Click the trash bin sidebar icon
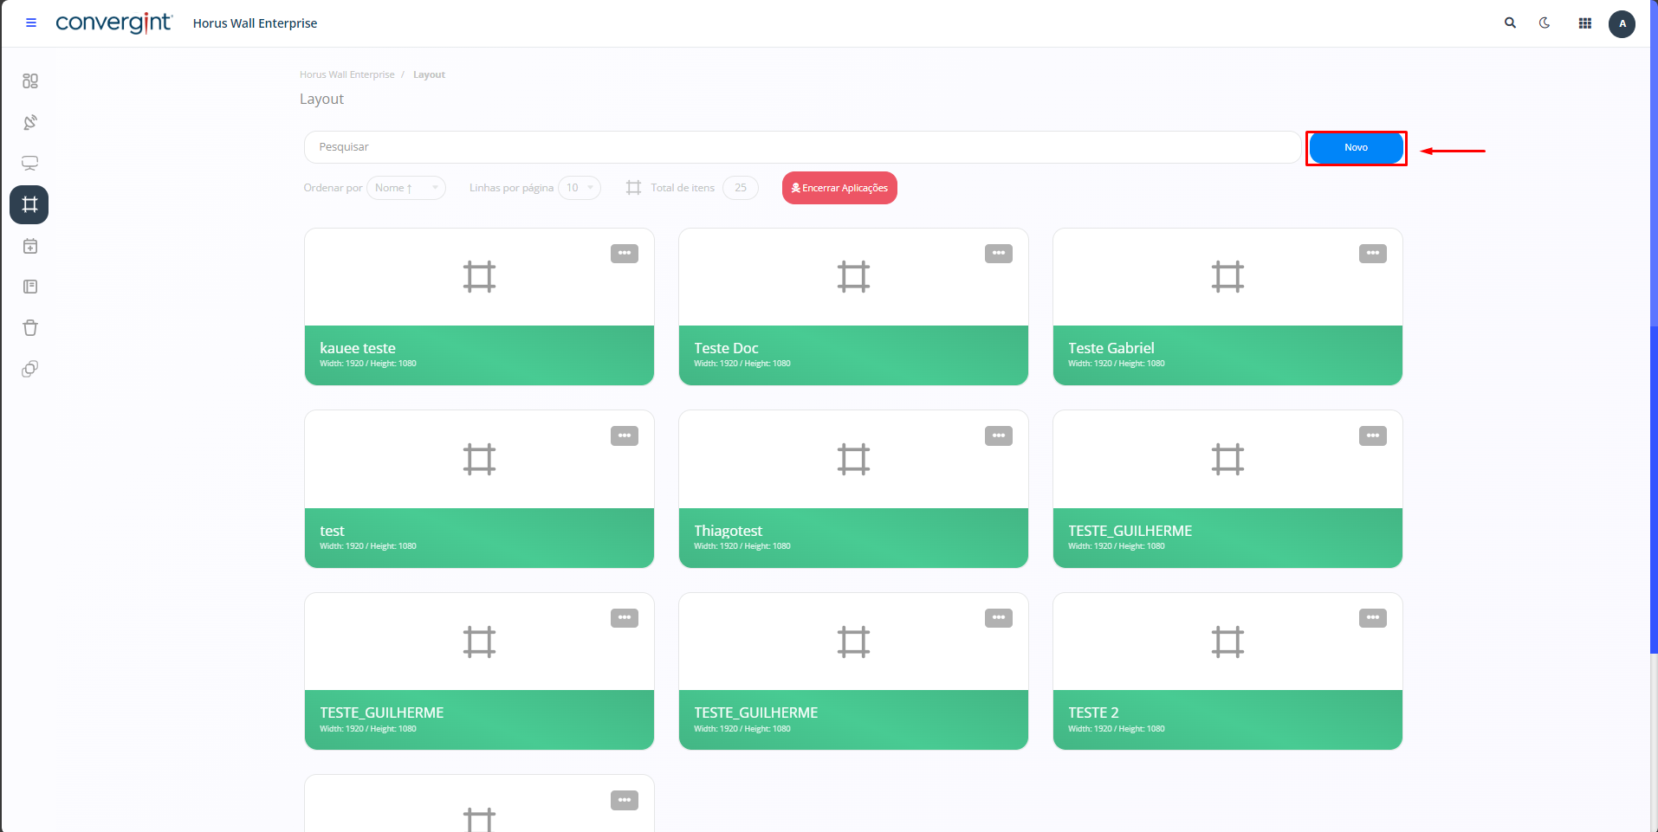Image resolution: width=1658 pixels, height=832 pixels. tap(30, 328)
